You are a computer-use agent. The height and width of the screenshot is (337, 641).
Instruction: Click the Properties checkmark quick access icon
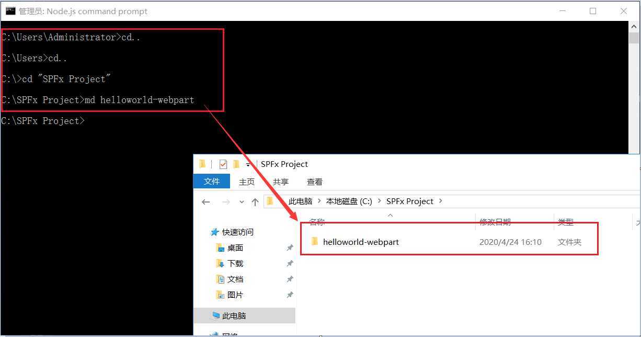(223, 164)
